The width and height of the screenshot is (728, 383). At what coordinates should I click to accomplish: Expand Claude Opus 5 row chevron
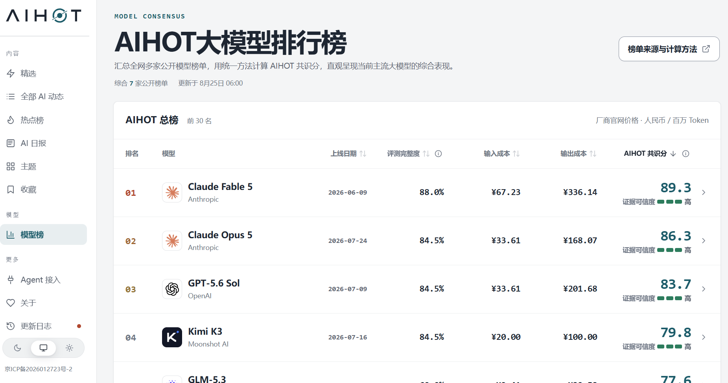point(704,241)
